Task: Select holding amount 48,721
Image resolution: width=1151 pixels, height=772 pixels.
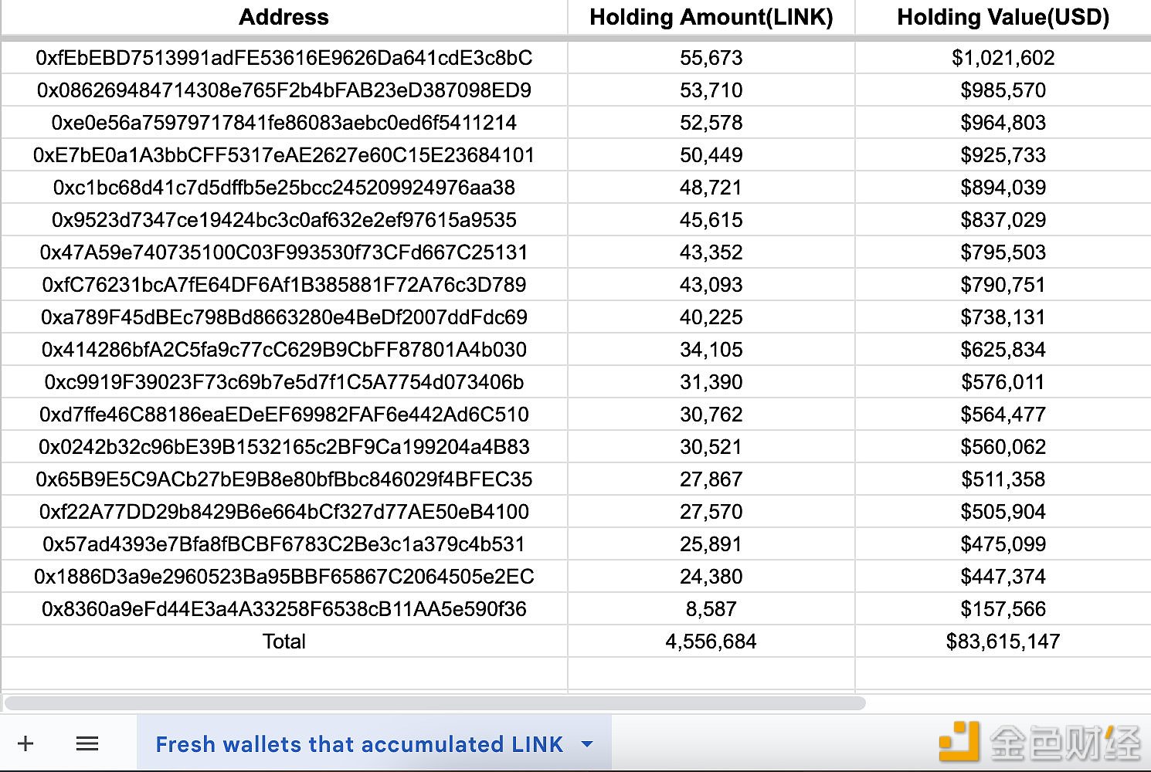Action: [711, 188]
